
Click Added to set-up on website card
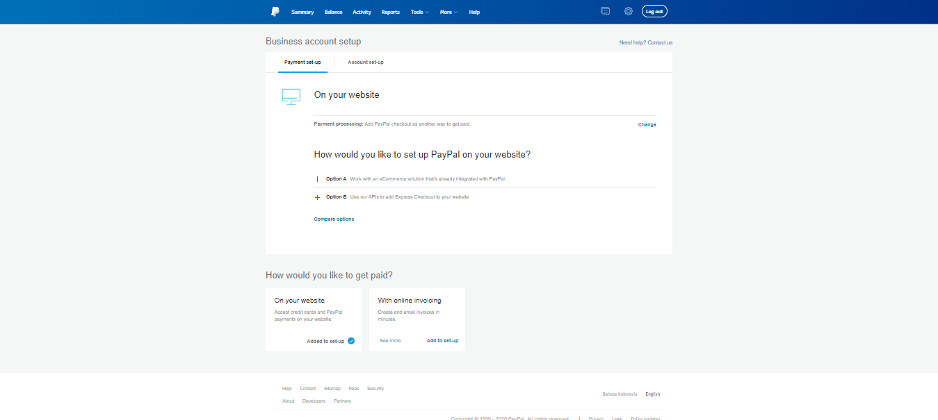pos(325,341)
